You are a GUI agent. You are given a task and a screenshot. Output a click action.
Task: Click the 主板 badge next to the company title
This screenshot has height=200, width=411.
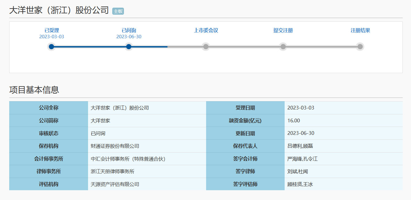pyautogui.click(x=118, y=11)
